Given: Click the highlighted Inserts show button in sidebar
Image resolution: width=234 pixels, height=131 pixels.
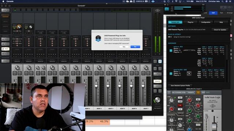Looking at the screenshot, I should click(x=5, y=49).
